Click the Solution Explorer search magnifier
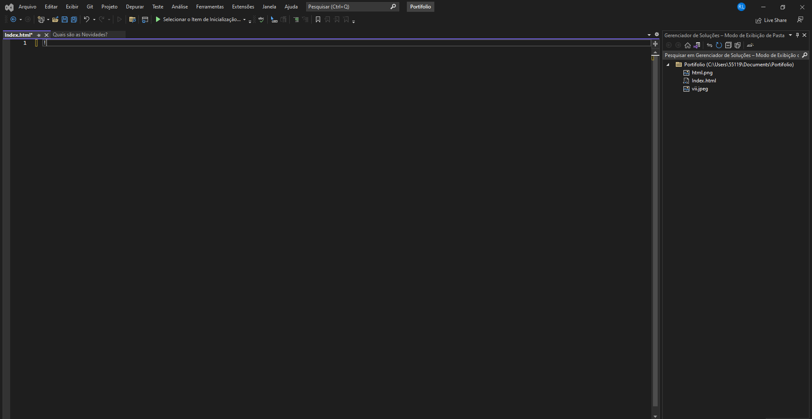This screenshot has width=812, height=419. 805,55
